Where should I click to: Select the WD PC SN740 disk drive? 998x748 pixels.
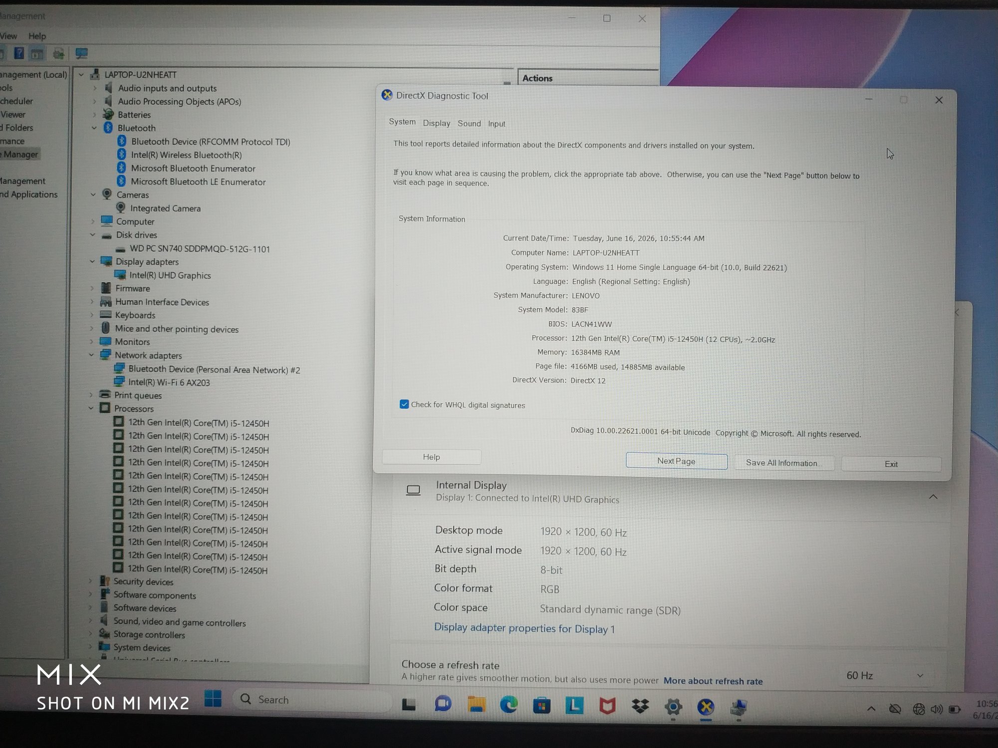(x=200, y=249)
